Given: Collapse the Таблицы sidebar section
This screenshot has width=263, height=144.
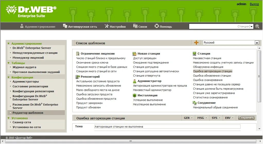Looking at the screenshot, I should point(8,63).
